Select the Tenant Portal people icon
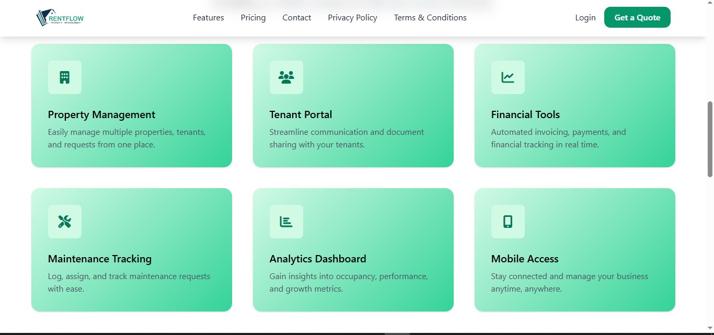This screenshot has height=335, width=714. click(286, 77)
